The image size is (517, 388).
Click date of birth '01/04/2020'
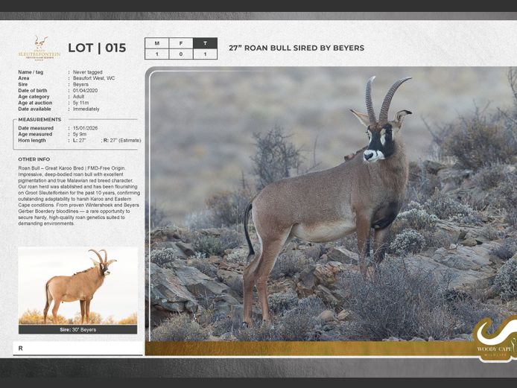[x=85, y=90]
